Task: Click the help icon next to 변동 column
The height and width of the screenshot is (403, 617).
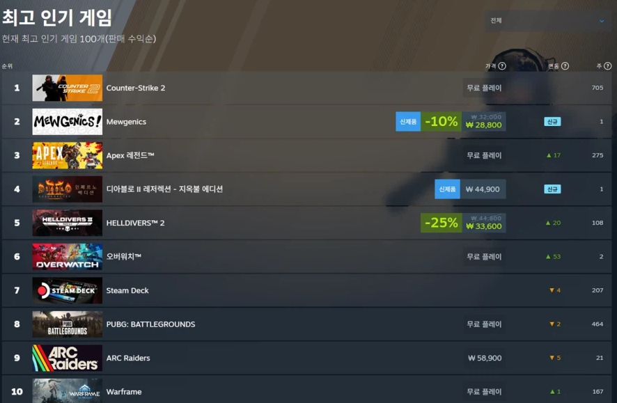Action: click(565, 66)
